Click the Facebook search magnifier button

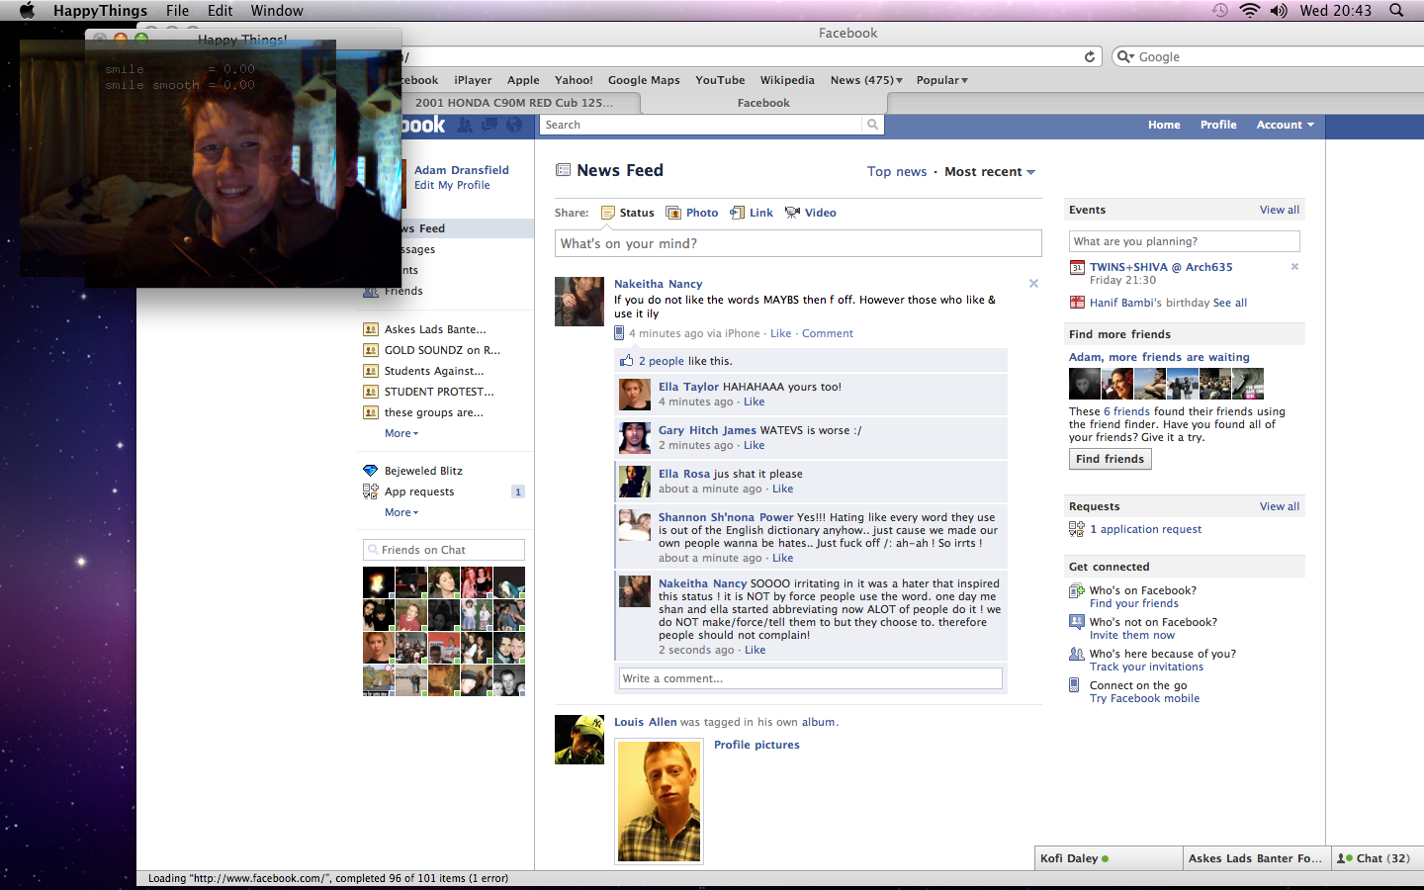pos(872,125)
